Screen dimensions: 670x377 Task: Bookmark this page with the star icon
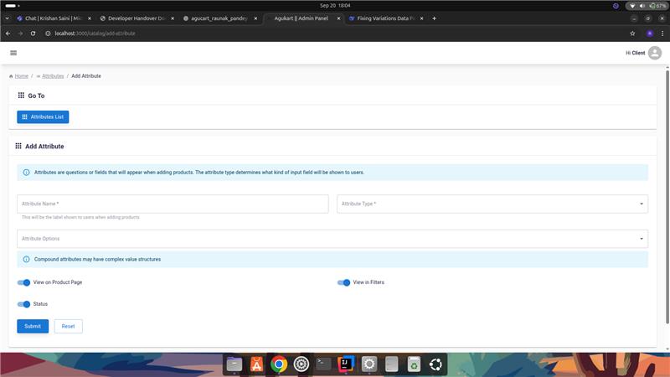tap(632, 34)
